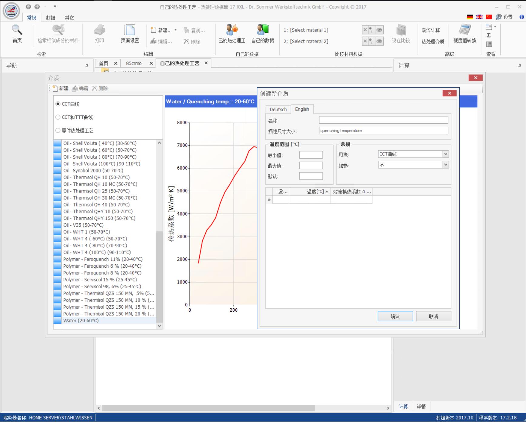Image resolution: width=526 pixels, height=422 pixels.
Task: Open the 首页 document tab
Action: click(x=104, y=63)
